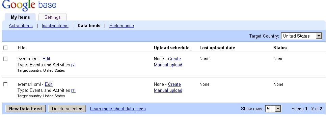Image resolution: width=326 pixels, height=121 pixels.
Task: Click the Google Base logo
Action: click(29, 5)
